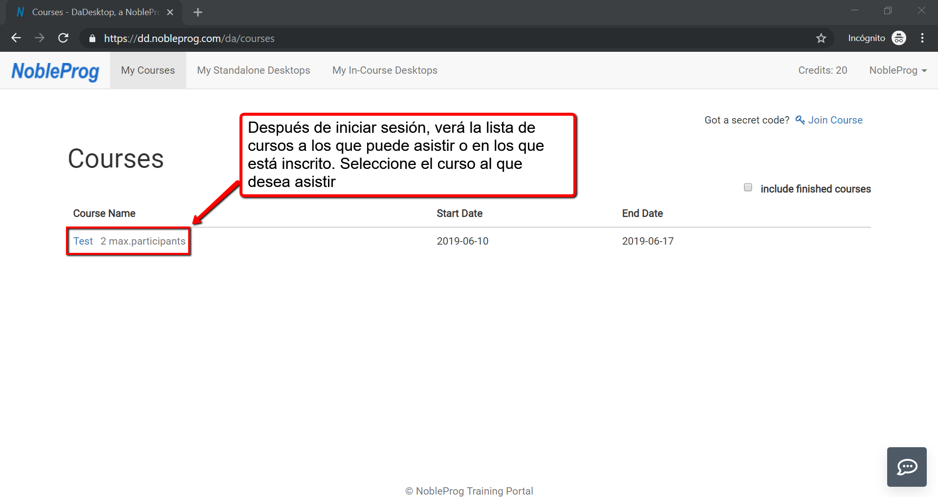Expand the NobleProg user dropdown

(897, 70)
